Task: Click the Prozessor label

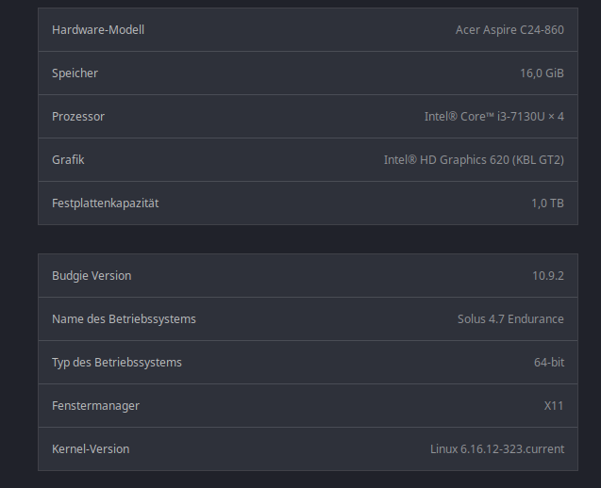Action: (x=78, y=117)
